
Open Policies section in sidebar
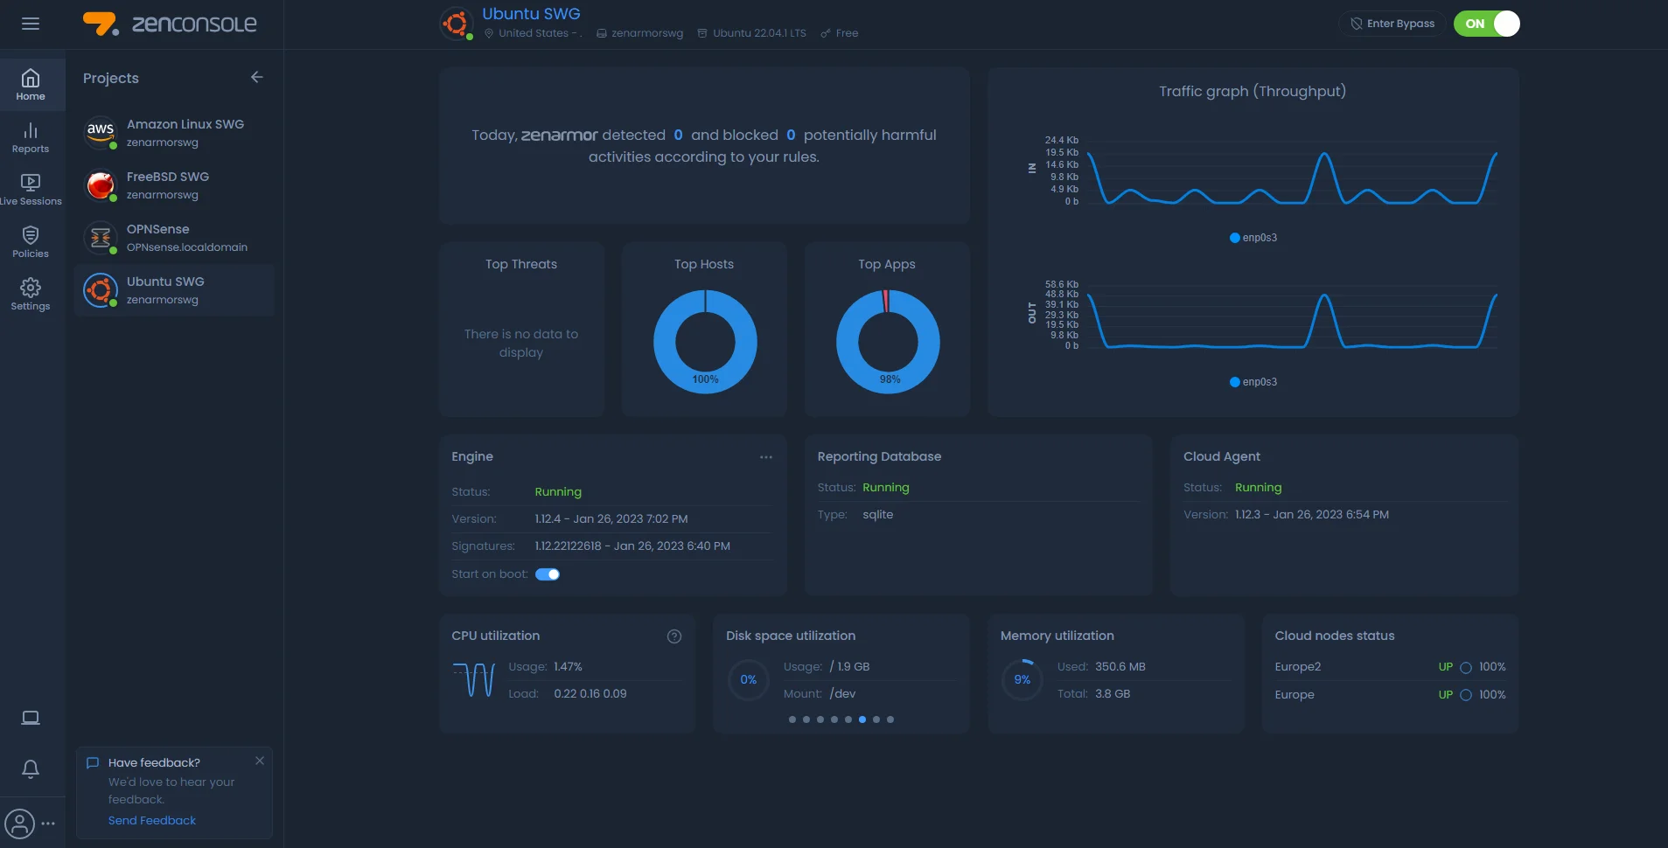click(31, 242)
